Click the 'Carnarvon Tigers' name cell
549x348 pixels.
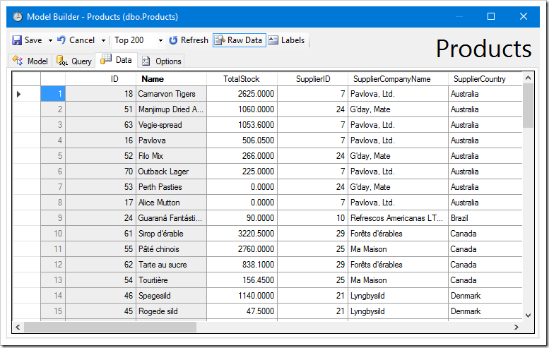pyautogui.click(x=171, y=94)
